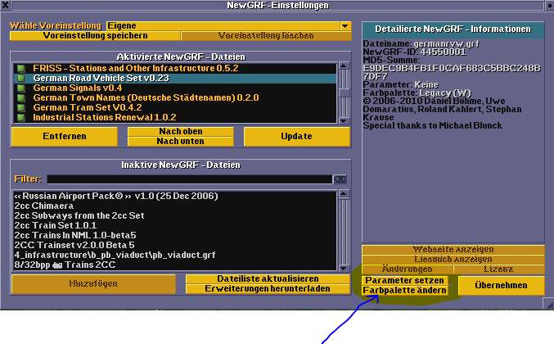Click Entfernen to remove selected NewGRF

[64, 137]
